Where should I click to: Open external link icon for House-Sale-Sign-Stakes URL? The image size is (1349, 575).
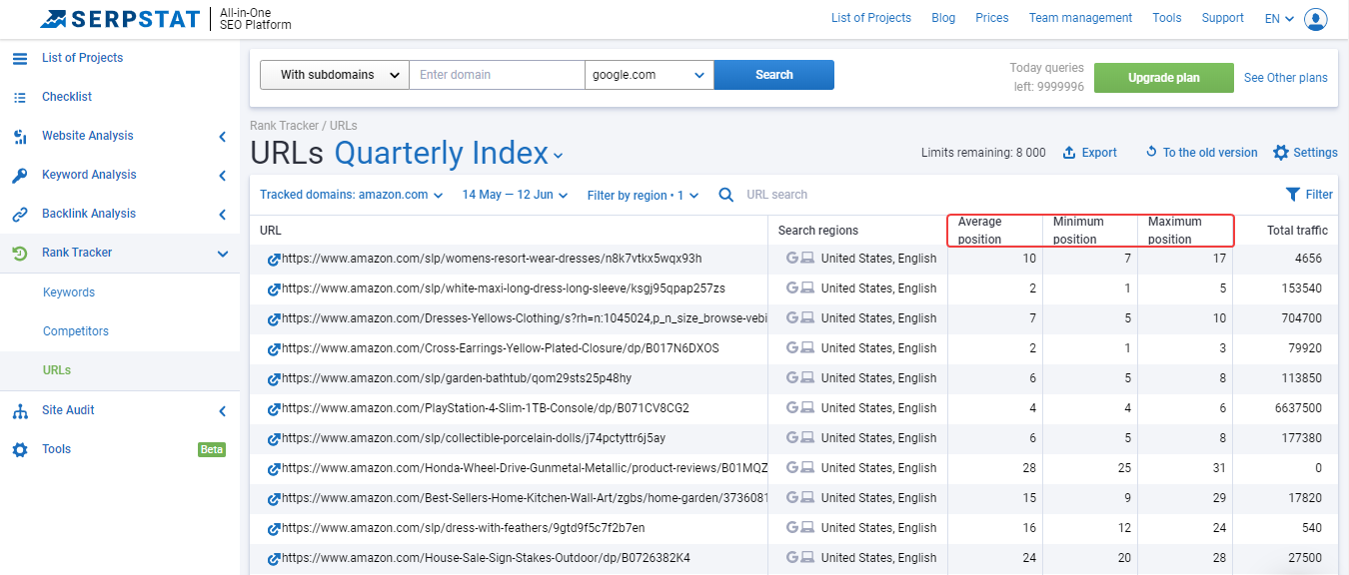274,559
